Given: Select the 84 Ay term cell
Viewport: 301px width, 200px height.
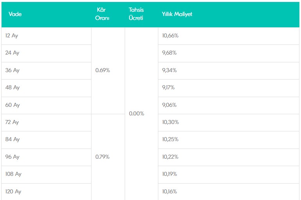Looking at the screenshot, I should [46, 140].
